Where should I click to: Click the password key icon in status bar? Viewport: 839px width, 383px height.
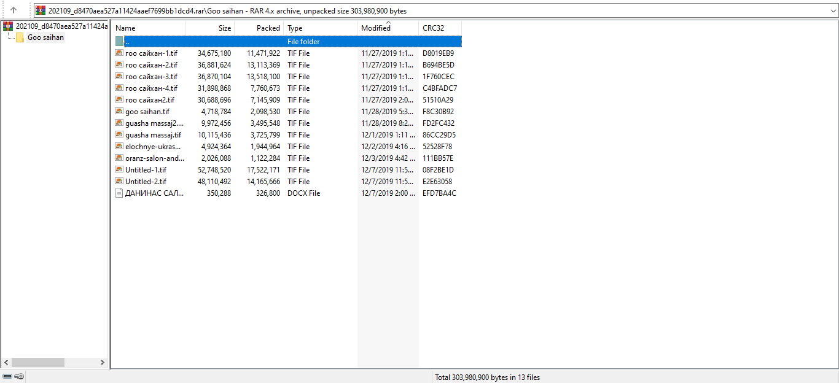coord(19,376)
